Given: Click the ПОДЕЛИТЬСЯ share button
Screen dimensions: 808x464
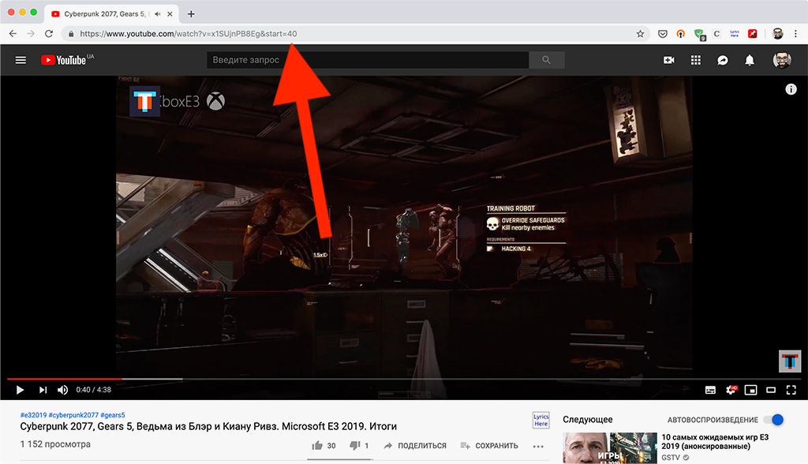Looking at the screenshot, I should coord(415,445).
